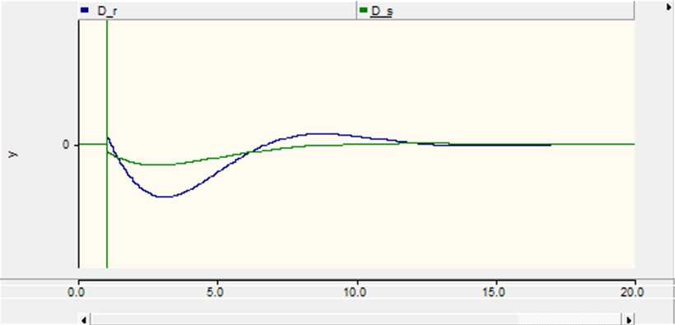Viewport: 675px width, 325px height.
Task: Click the left arrow of horizontal scrollbar
Action: pyautogui.click(x=84, y=320)
